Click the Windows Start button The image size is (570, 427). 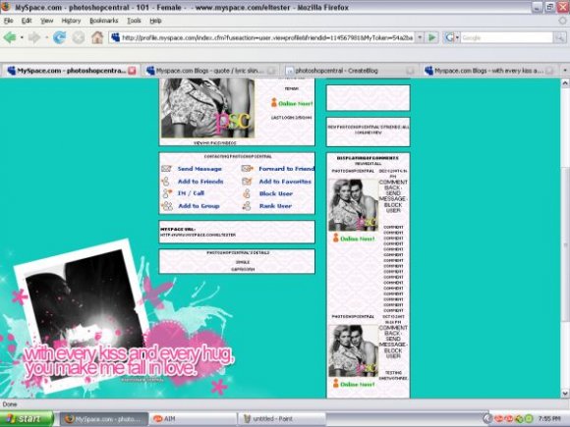(27, 419)
